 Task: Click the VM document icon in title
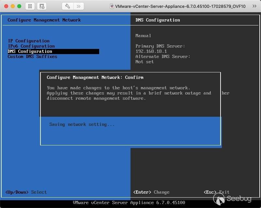point(112,6)
